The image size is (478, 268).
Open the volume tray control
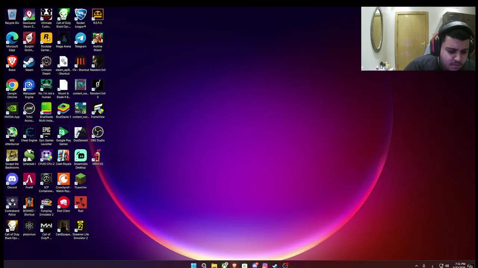pos(447,266)
